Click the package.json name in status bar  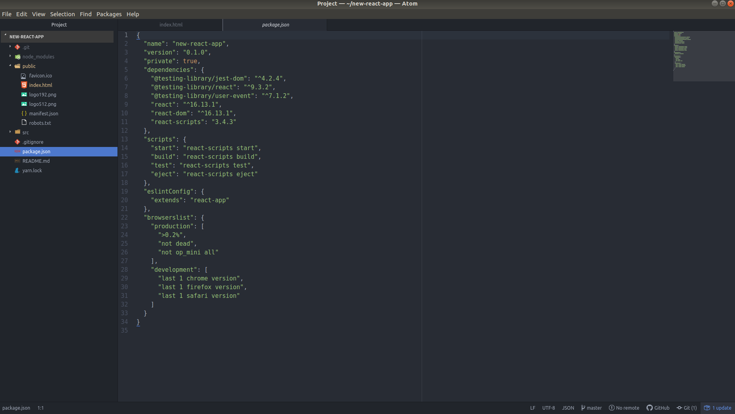point(16,408)
